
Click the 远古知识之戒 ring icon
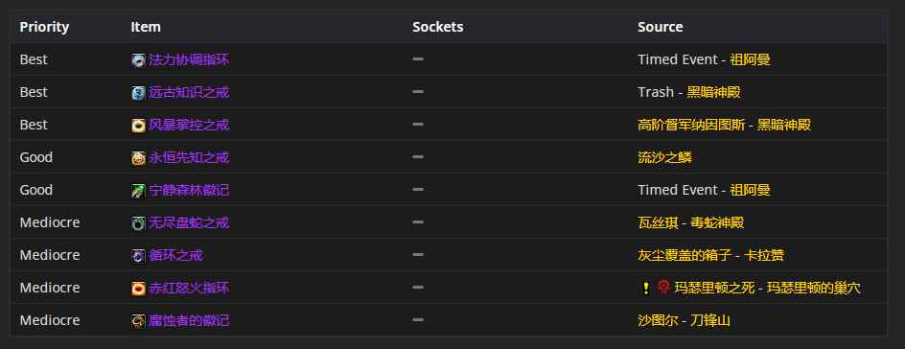[138, 93]
